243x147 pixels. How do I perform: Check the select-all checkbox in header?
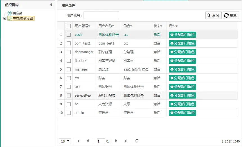click(69, 26)
